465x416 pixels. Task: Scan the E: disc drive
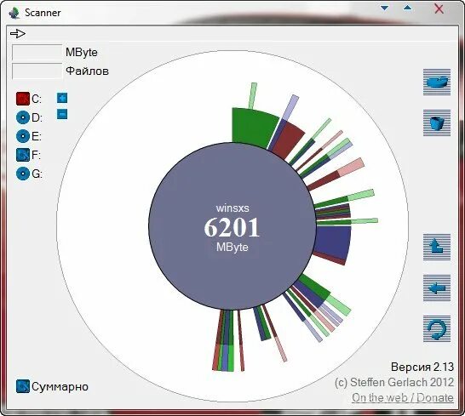[22, 136]
